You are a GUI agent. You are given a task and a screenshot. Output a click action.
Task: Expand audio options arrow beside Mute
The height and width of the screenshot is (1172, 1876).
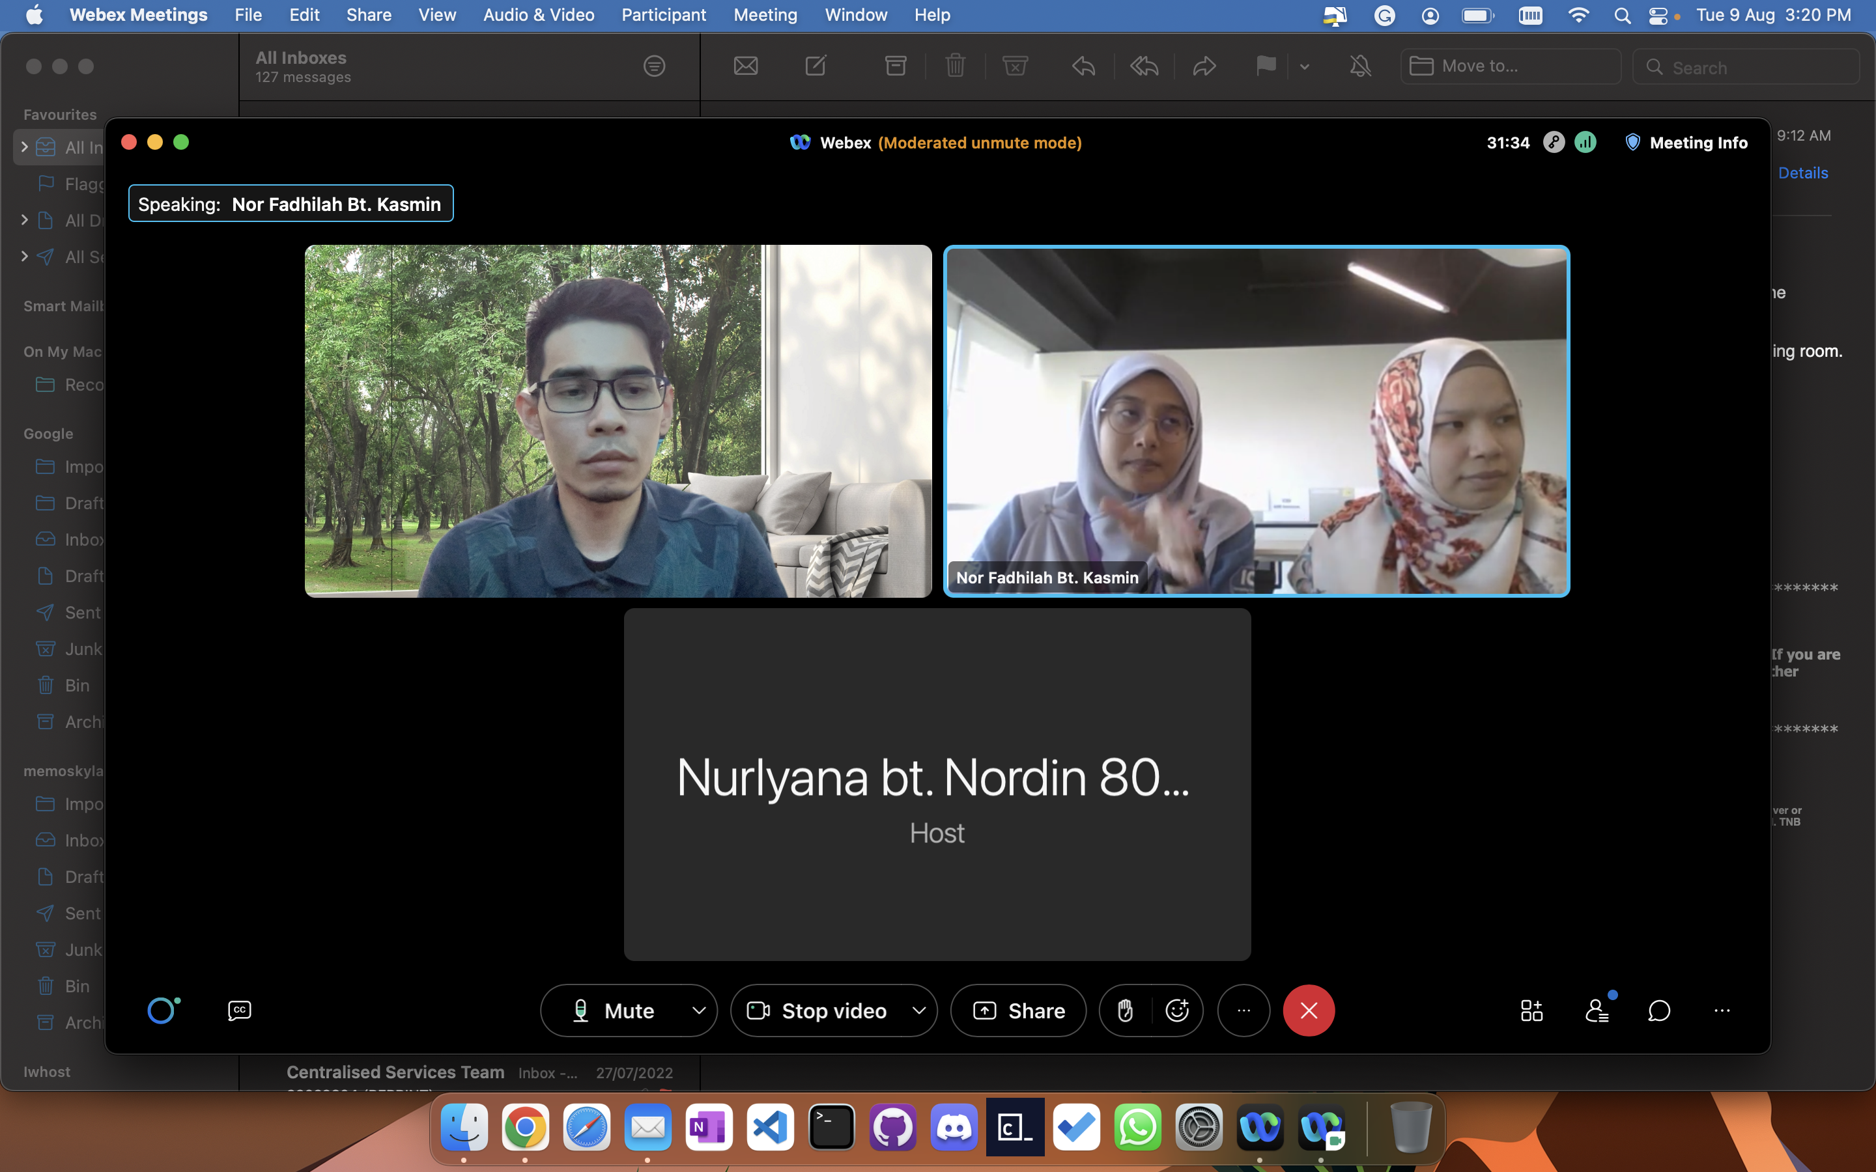pyautogui.click(x=698, y=1010)
